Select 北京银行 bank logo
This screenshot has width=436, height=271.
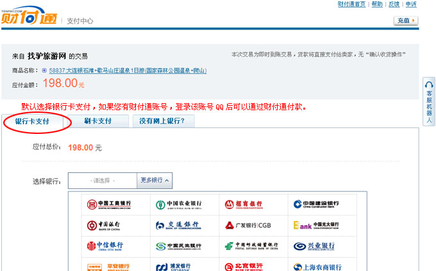244,267
